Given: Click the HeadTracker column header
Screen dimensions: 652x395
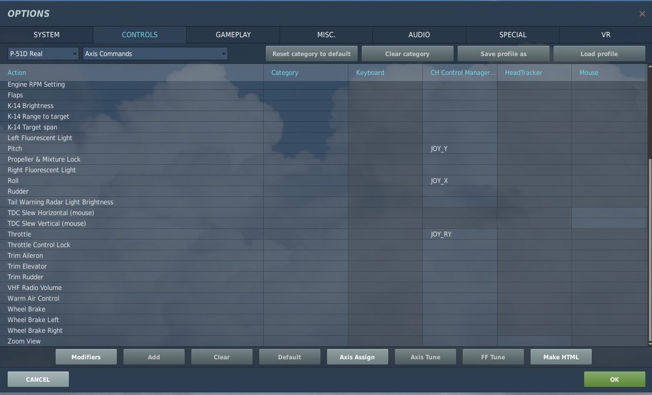Looking at the screenshot, I should (535, 72).
